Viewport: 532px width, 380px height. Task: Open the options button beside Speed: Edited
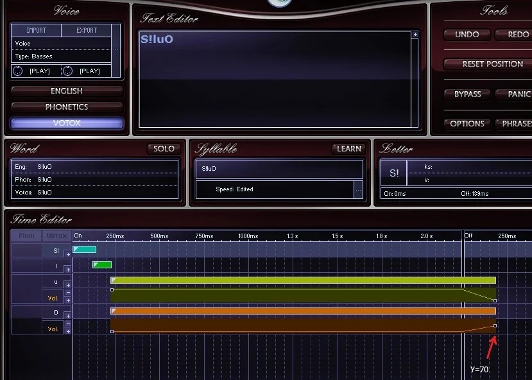[x=358, y=189]
